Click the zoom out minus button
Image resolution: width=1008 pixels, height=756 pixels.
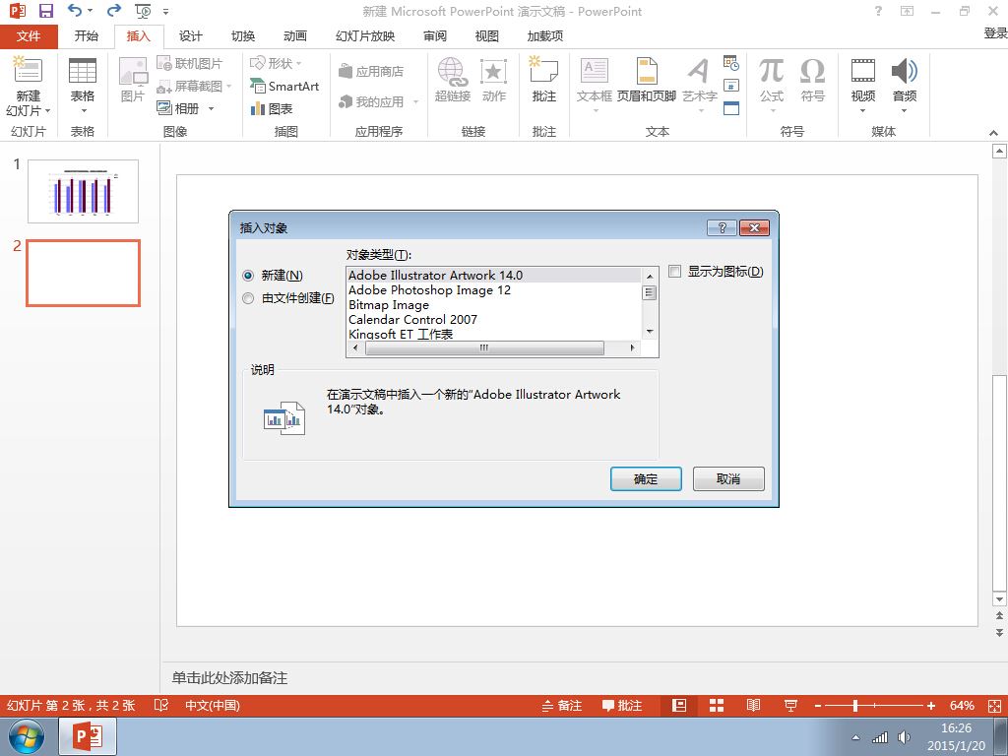[818, 706]
